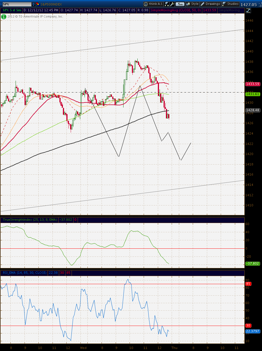Click the blue 22.3797 RSI axis tag

252,331
